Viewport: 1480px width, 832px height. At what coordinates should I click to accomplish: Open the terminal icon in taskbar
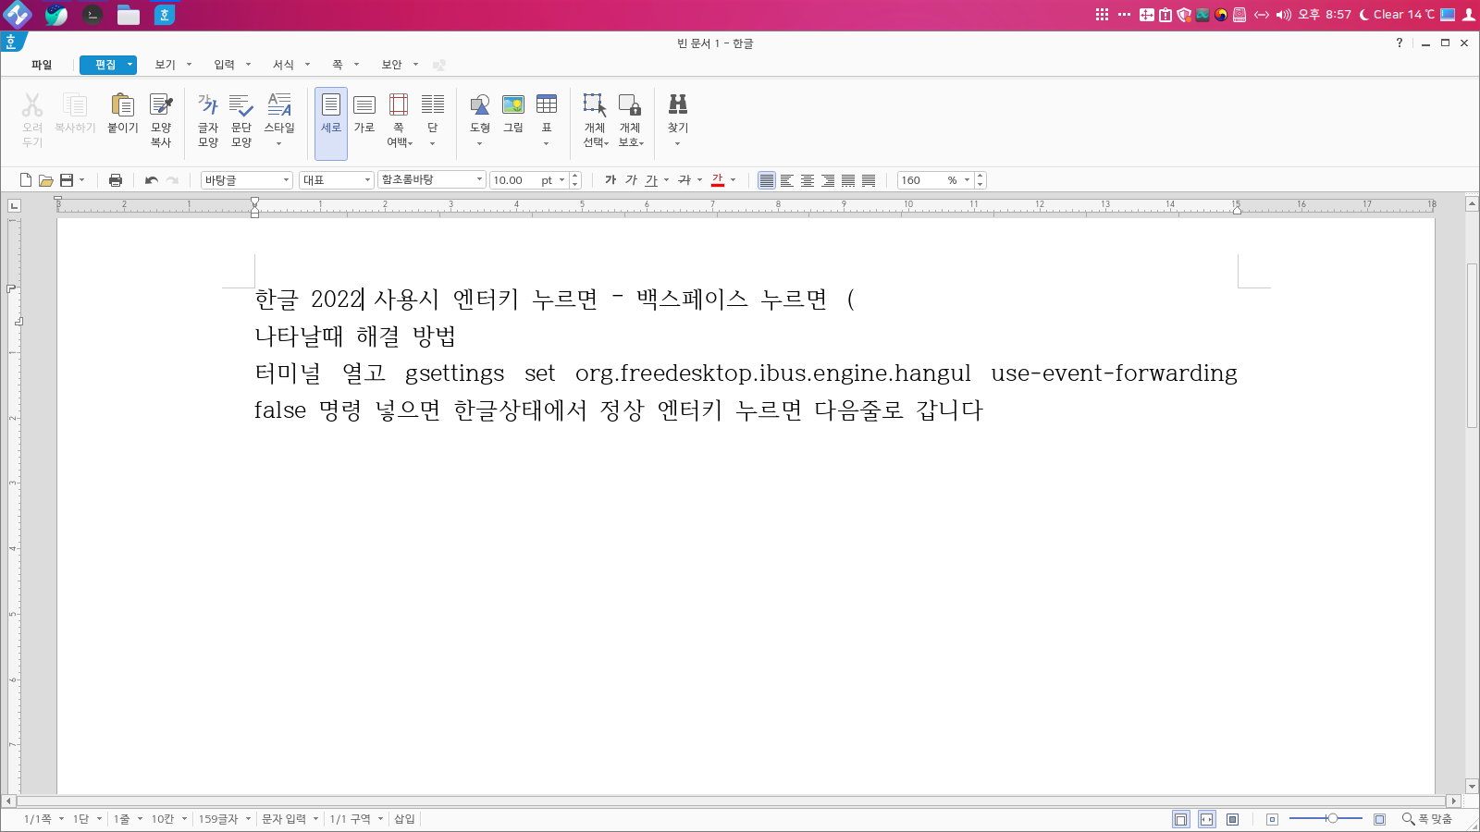(92, 15)
